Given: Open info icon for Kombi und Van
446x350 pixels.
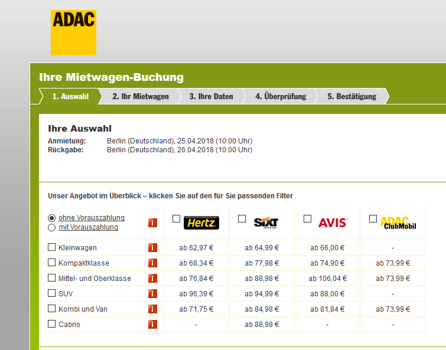Looking at the screenshot, I should click(153, 309).
